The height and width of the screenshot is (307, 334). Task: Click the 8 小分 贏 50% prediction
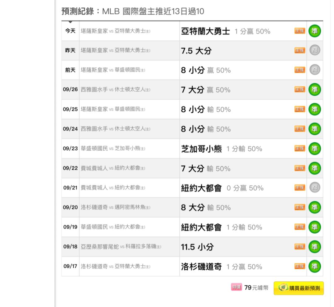click(206, 70)
